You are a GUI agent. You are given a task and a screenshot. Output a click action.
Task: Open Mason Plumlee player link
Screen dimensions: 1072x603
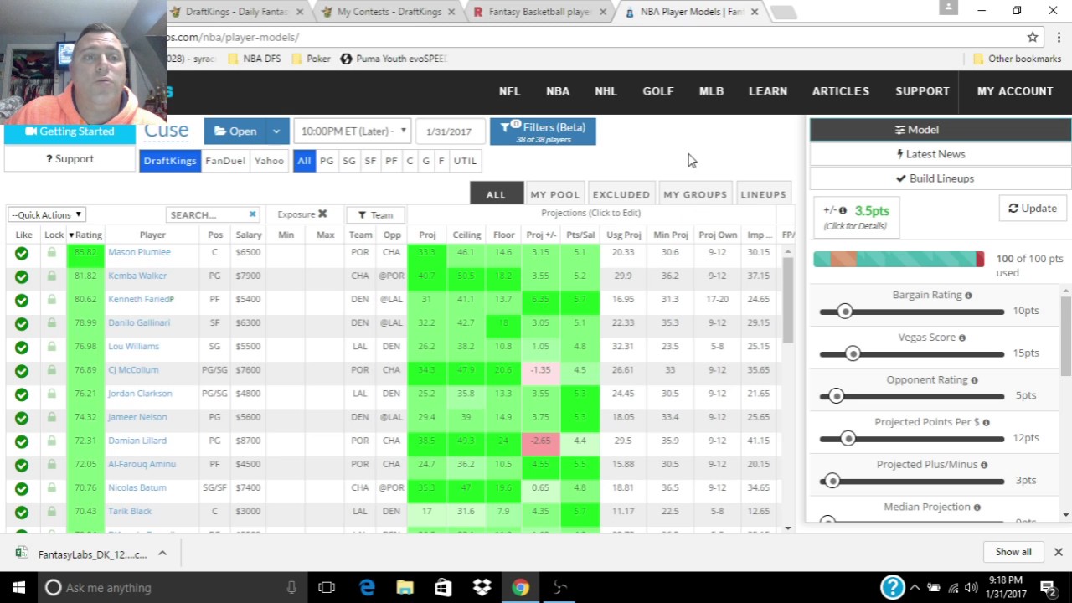[x=139, y=252]
